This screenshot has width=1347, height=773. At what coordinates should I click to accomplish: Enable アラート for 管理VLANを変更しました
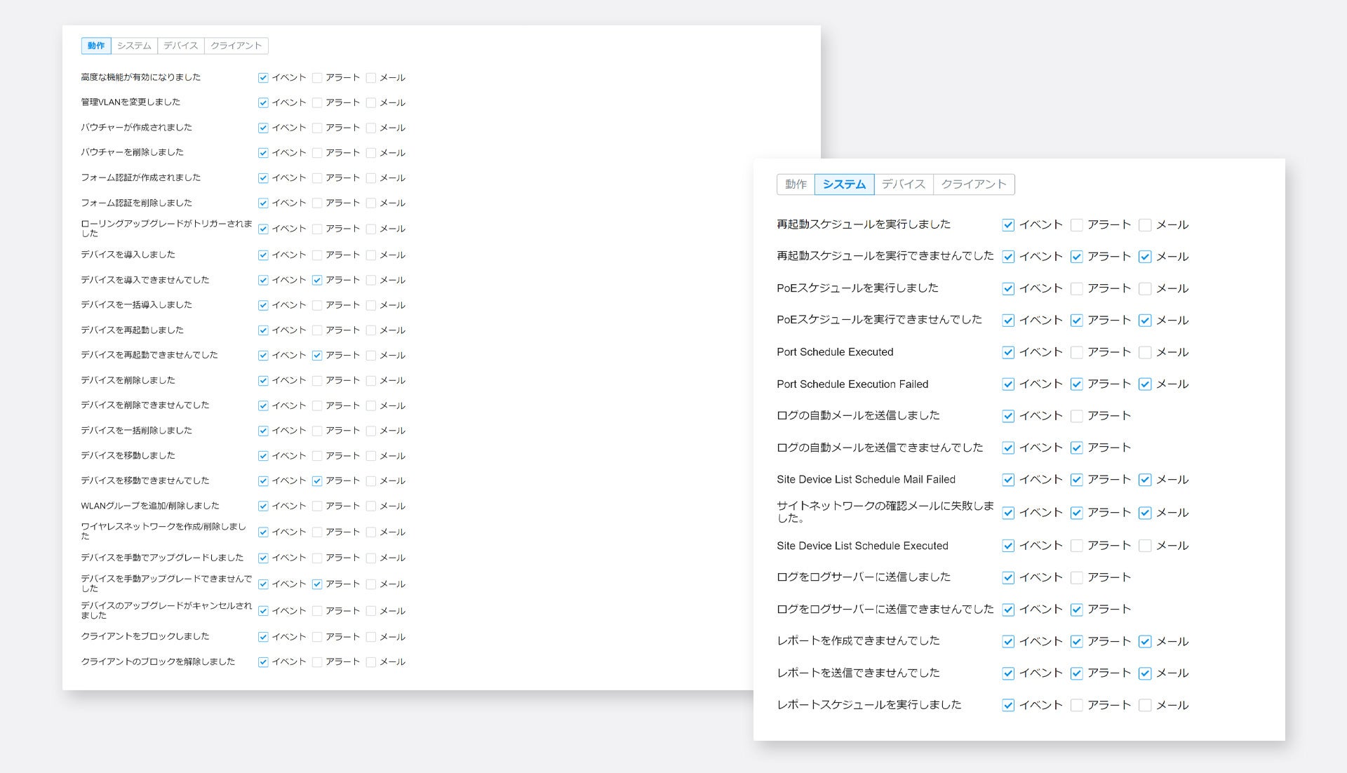(x=317, y=103)
